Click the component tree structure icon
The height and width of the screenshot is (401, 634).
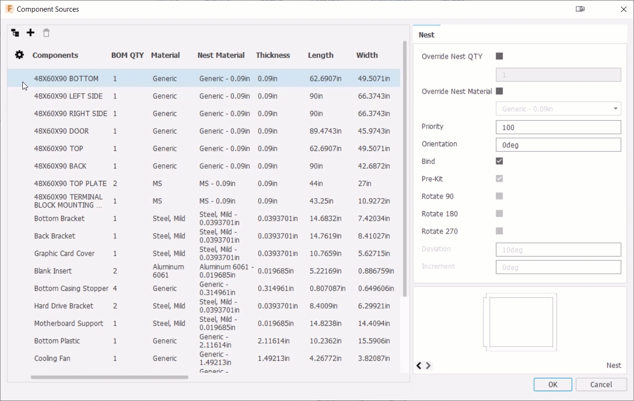15,33
